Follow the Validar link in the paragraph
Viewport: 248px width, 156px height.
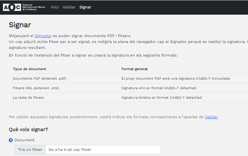pos(211,117)
